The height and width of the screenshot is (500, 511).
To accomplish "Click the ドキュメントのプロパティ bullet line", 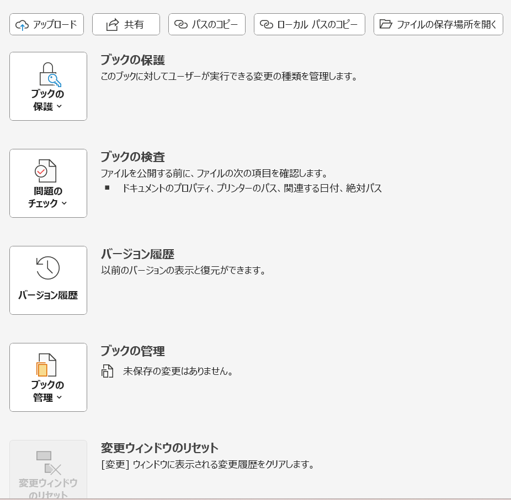I will [252, 189].
